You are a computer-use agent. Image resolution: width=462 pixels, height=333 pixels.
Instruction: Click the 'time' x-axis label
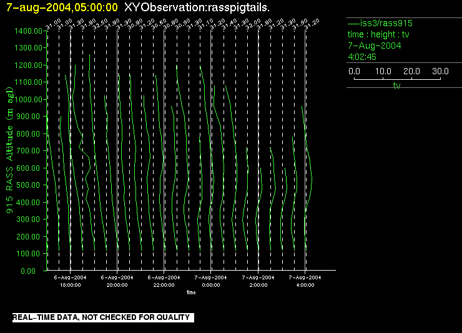[190, 292]
